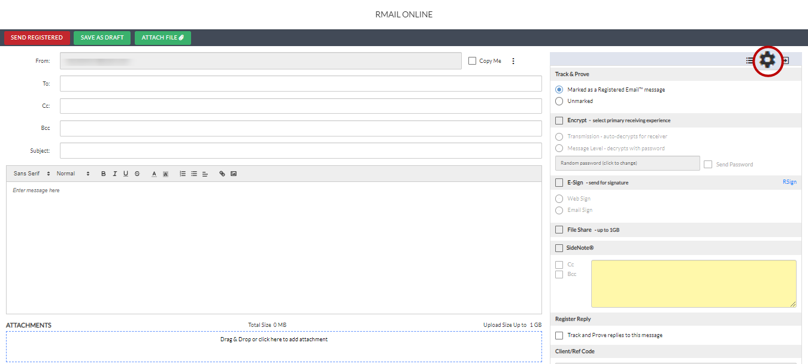Check the SideNote Cc checkbox
Screen dimensions: 808x364
(x=559, y=265)
